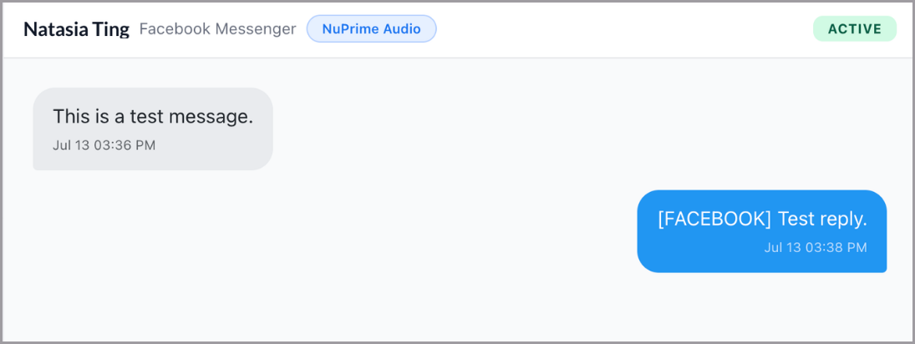Select the gray incoming message bubble
Image resolution: width=915 pixels, height=344 pixels.
(x=153, y=129)
